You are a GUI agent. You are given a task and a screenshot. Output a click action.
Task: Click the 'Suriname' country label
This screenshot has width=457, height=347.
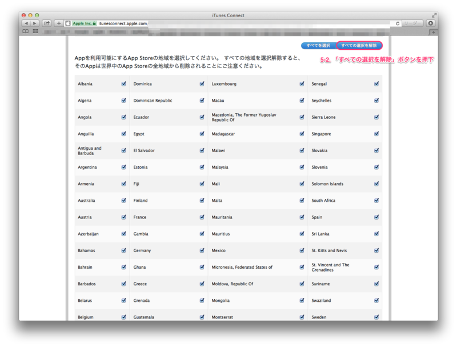click(320, 284)
